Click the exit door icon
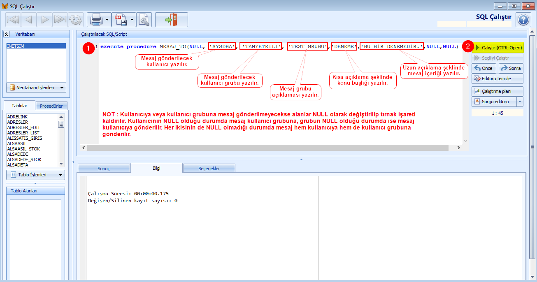 pyautogui.click(x=171, y=19)
